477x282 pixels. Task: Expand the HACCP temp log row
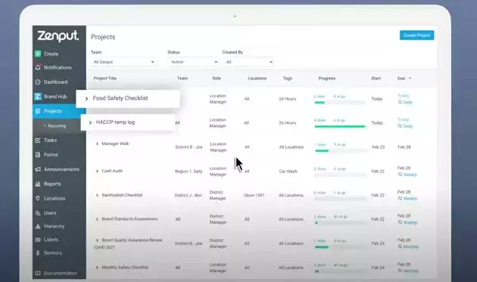(x=90, y=122)
